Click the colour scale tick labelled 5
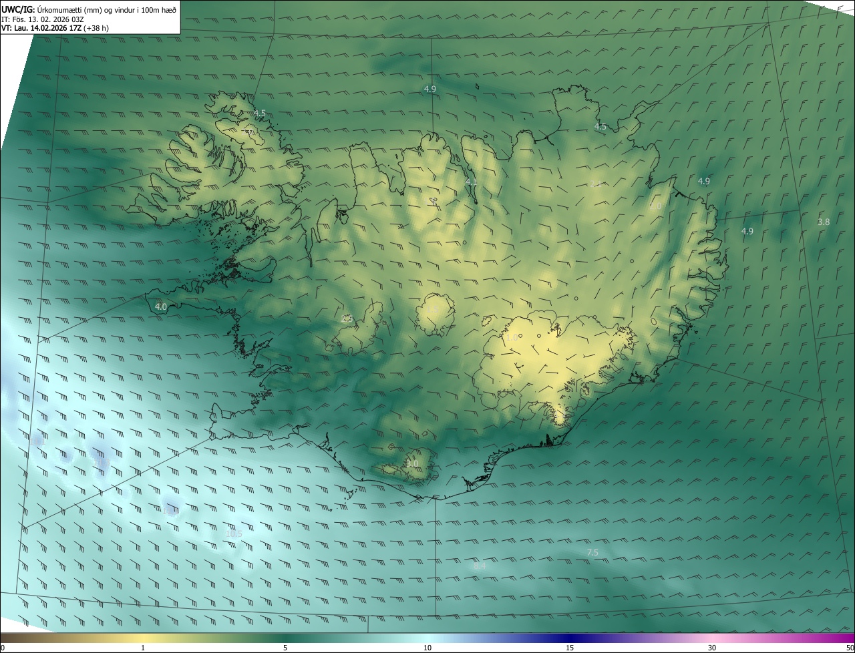Image resolution: width=855 pixels, height=653 pixels. coord(285,648)
